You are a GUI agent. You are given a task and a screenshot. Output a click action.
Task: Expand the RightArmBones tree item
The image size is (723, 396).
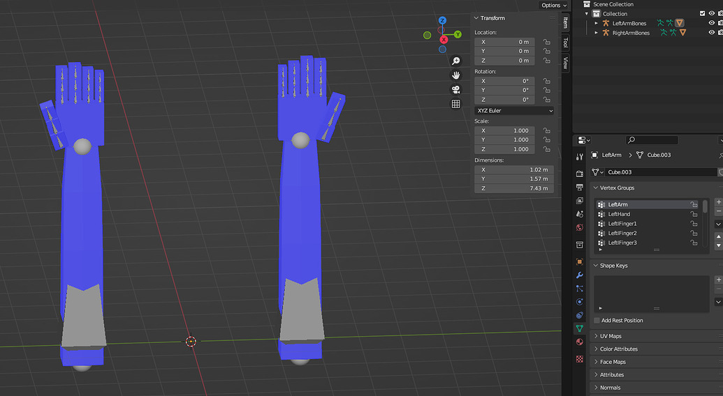click(x=596, y=33)
